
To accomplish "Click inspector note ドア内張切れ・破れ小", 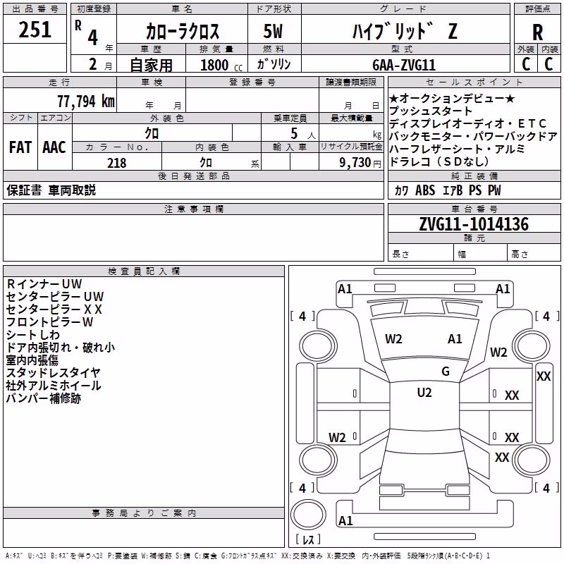I will [x=61, y=348].
